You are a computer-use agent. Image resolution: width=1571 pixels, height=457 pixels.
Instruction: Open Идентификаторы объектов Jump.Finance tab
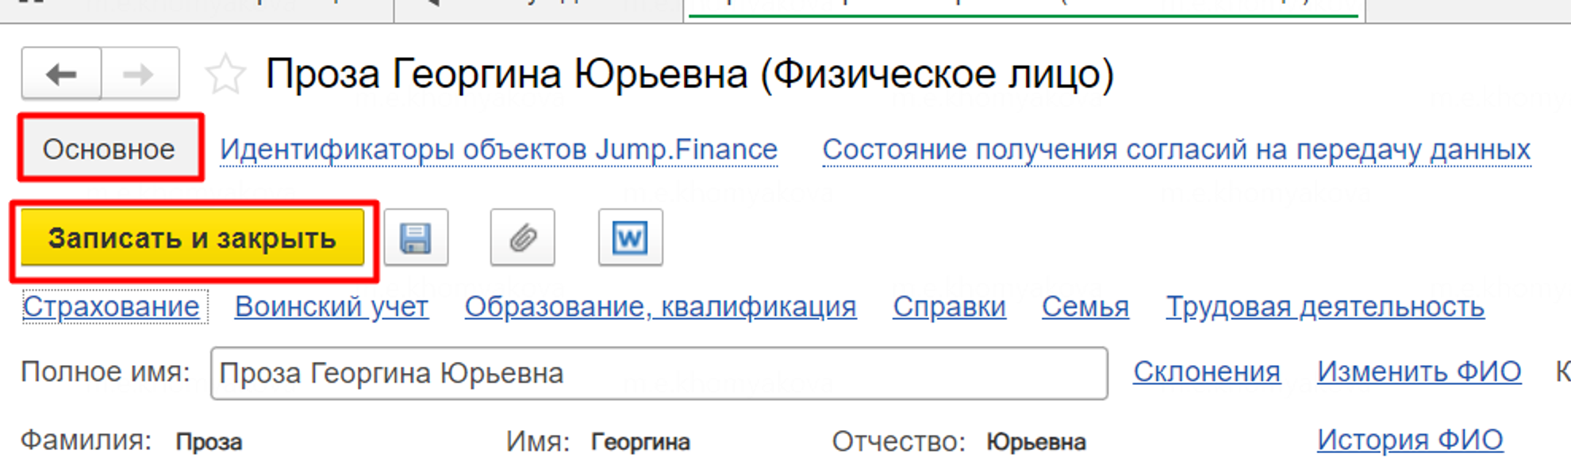pos(498,149)
